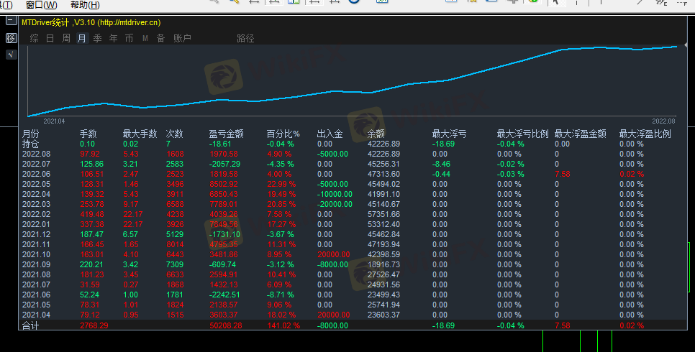Select the 周 weekly statistics tab

click(x=65, y=38)
